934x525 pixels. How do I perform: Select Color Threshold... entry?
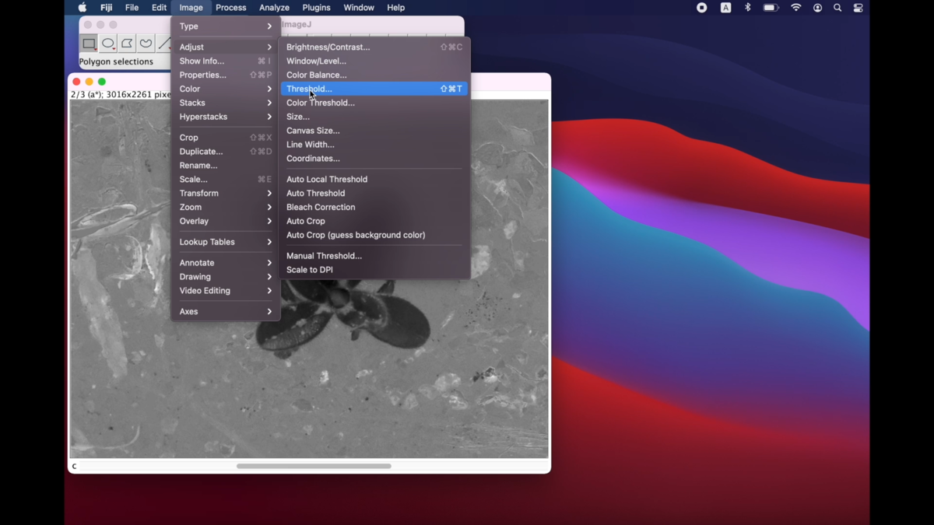[x=374, y=103]
